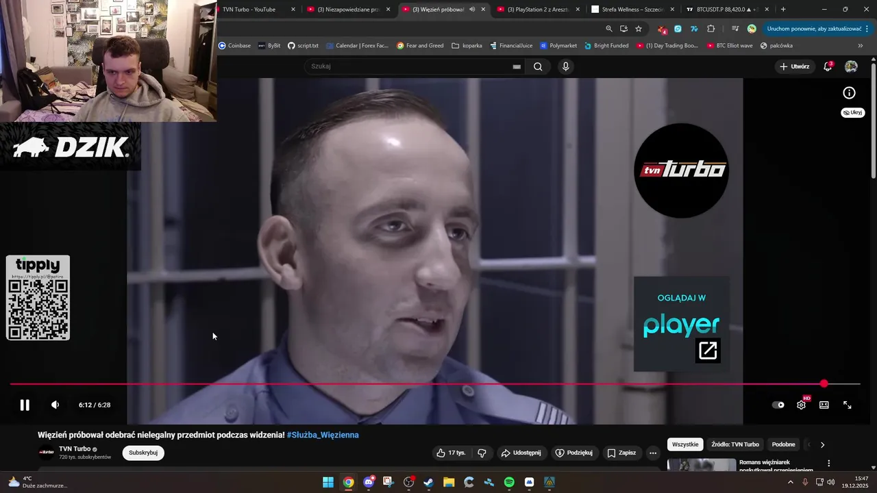The width and height of the screenshot is (877, 493).
Task: Open the ByBit bookmark
Action: point(269,46)
